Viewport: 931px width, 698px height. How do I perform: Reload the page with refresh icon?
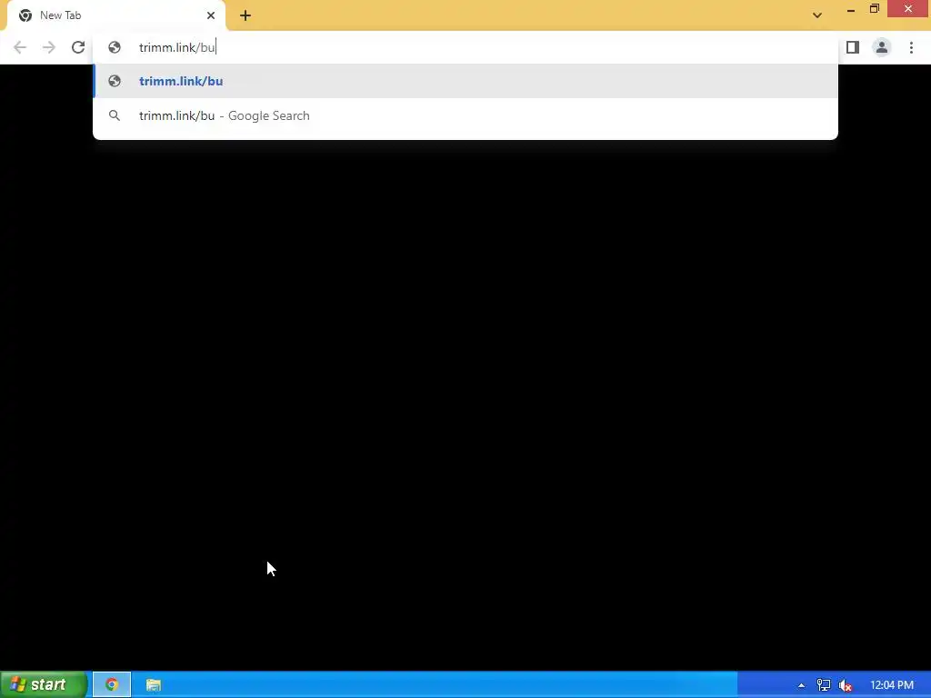click(x=78, y=47)
